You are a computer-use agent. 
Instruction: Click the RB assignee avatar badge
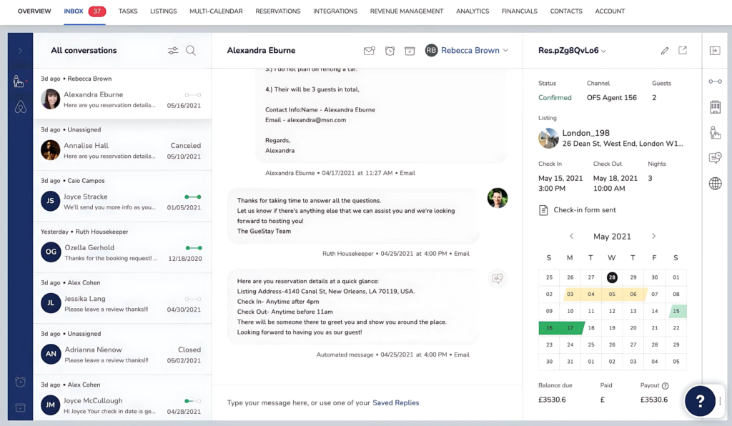pyautogui.click(x=431, y=51)
